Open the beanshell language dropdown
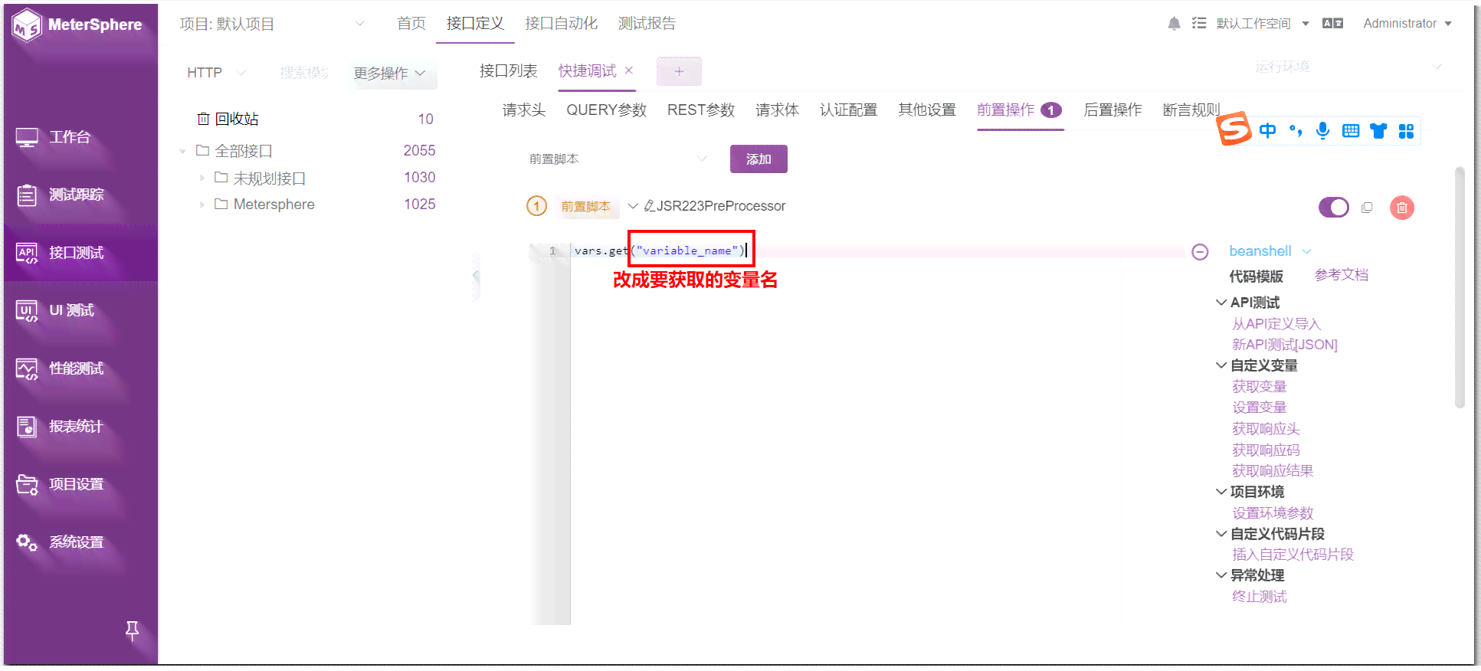 (1270, 251)
